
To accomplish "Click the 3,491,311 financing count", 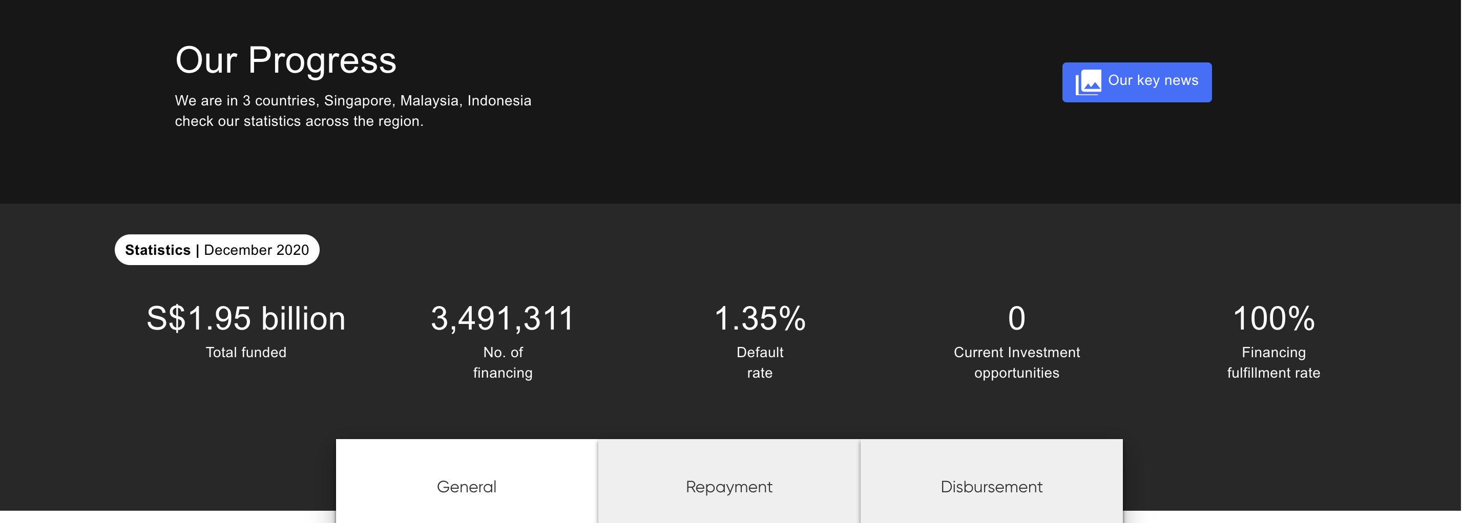I will tap(503, 318).
